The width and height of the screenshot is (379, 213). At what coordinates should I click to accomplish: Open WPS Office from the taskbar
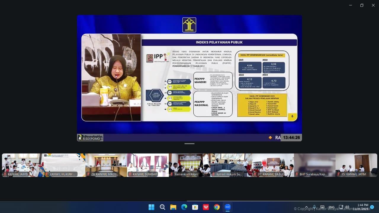click(x=206, y=207)
